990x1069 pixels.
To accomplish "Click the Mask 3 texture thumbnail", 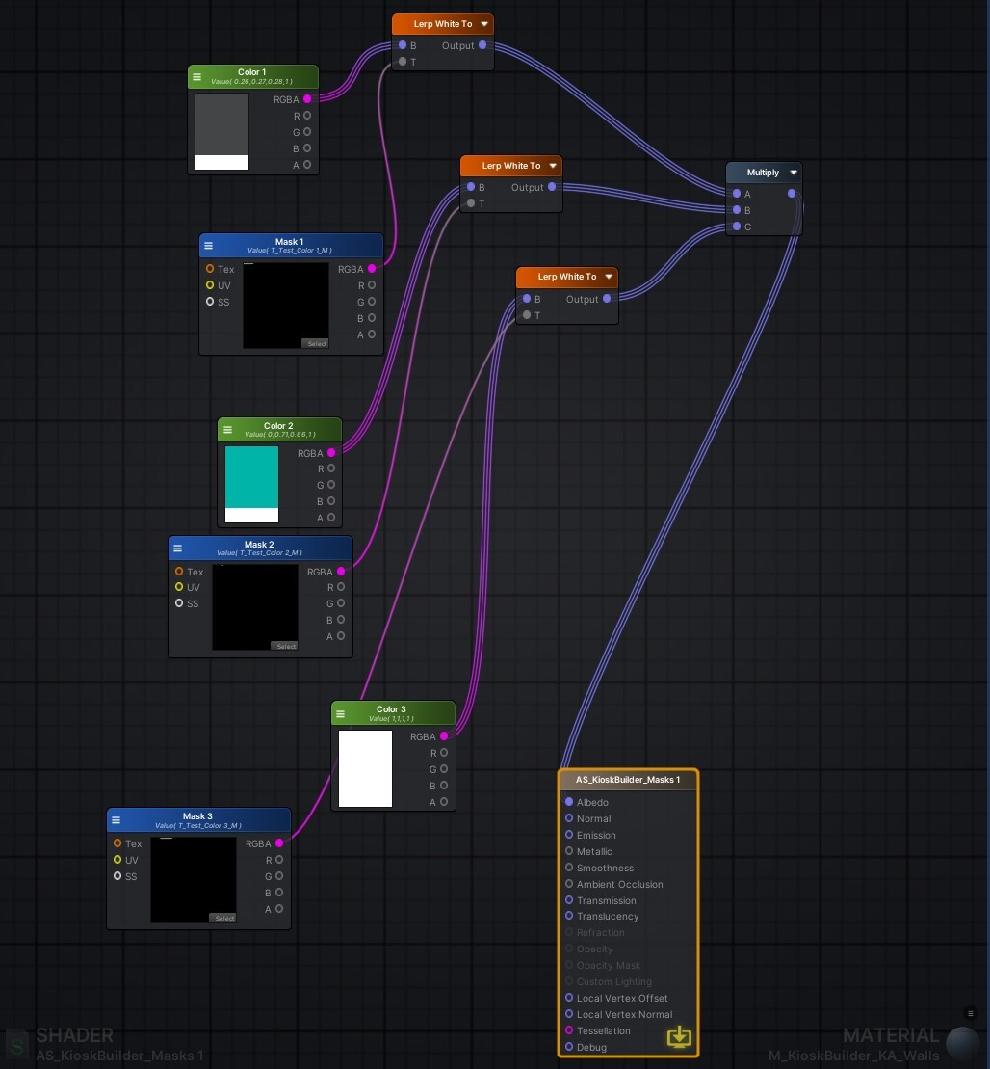I will [193, 877].
